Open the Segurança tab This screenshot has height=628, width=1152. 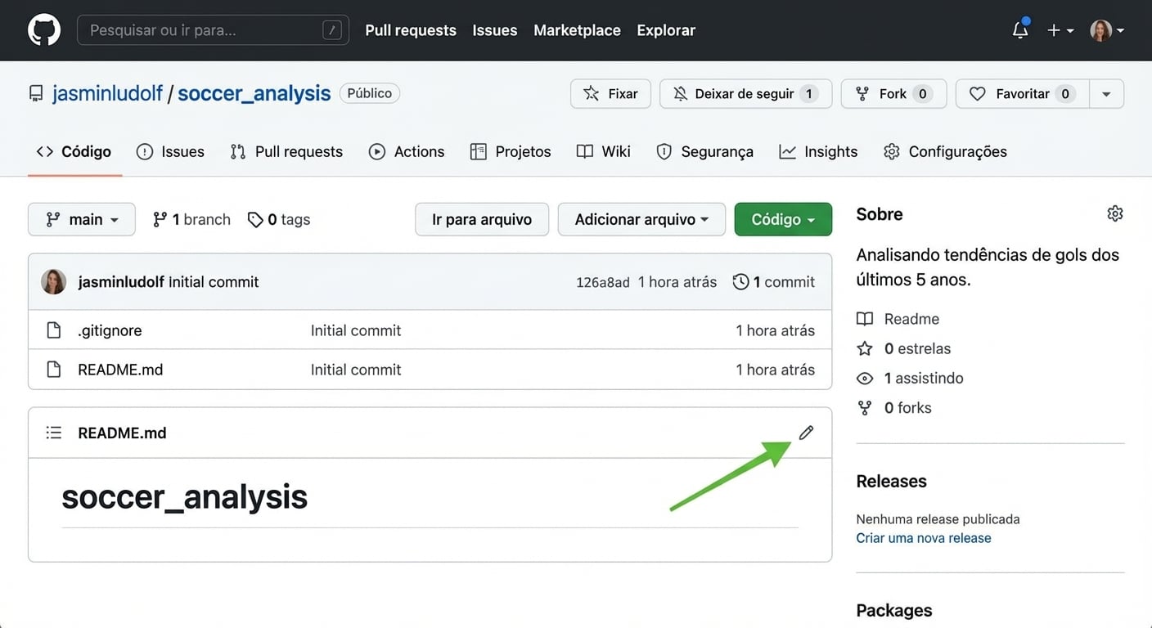[x=704, y=151]
